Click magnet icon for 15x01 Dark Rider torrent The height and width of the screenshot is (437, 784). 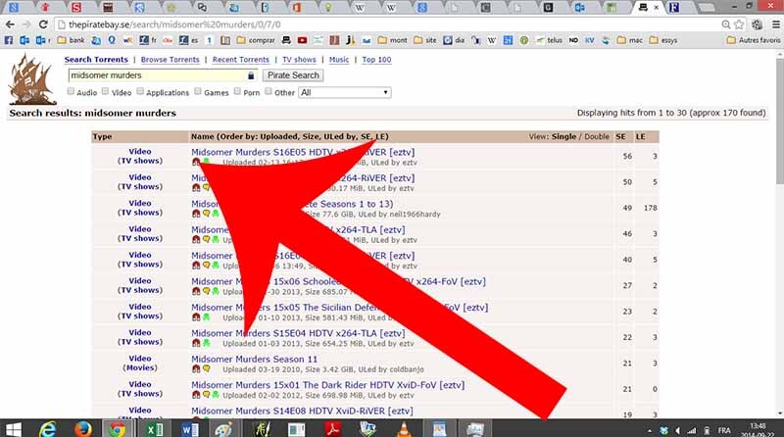point(196,395)
